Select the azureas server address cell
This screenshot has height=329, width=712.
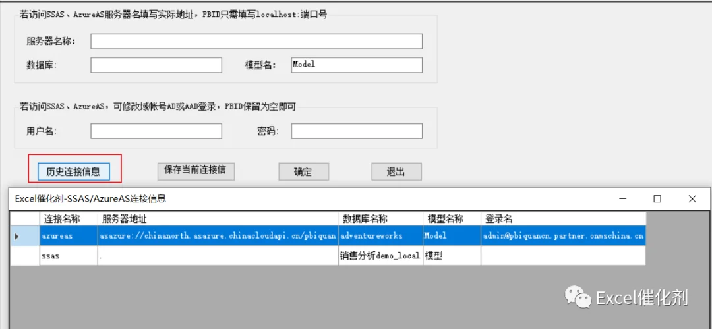[x=218, y=236]
